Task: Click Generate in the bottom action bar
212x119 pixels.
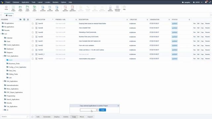Action: point(47,117)
